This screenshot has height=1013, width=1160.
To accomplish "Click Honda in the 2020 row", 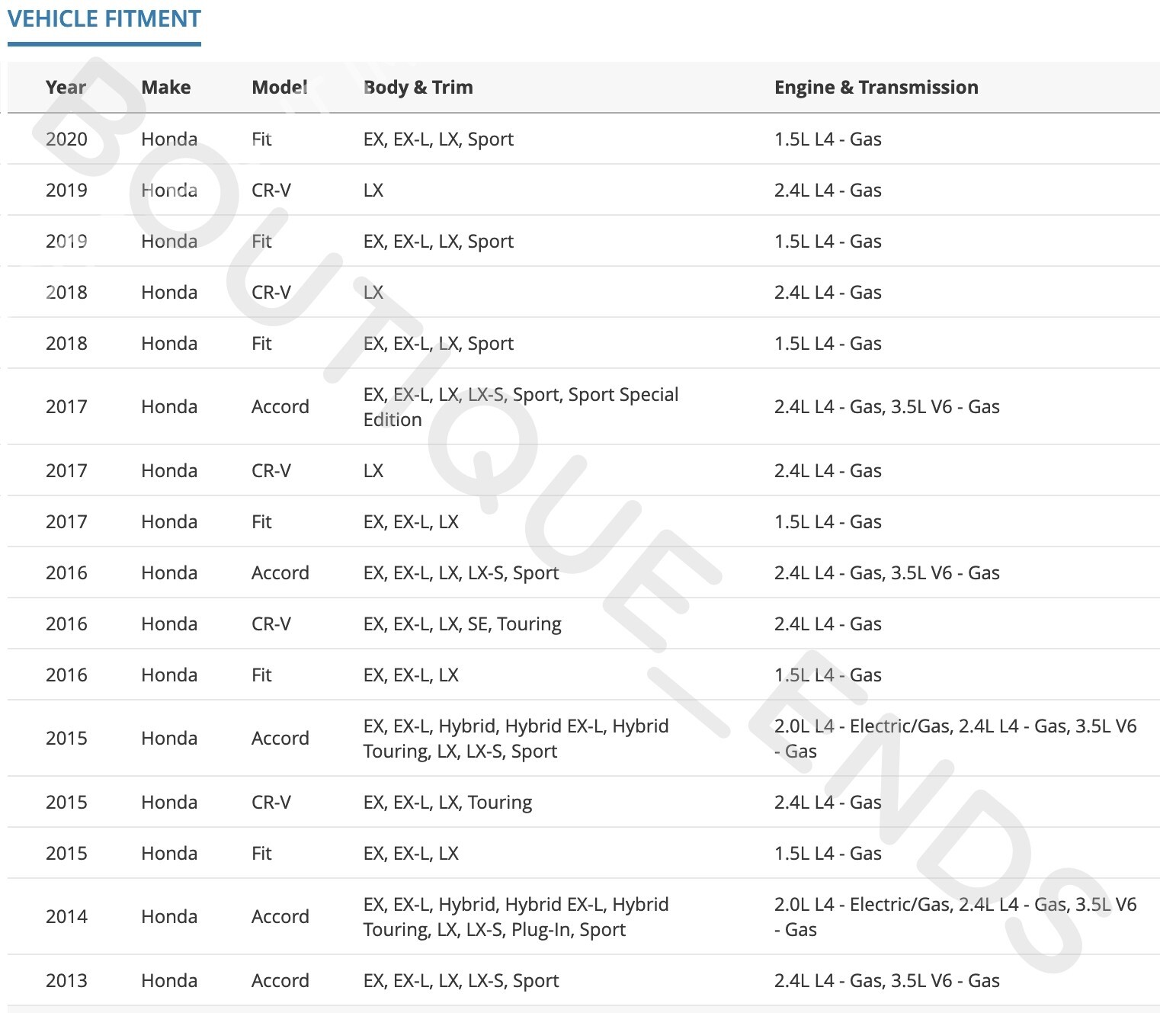I will click(169, 139).
